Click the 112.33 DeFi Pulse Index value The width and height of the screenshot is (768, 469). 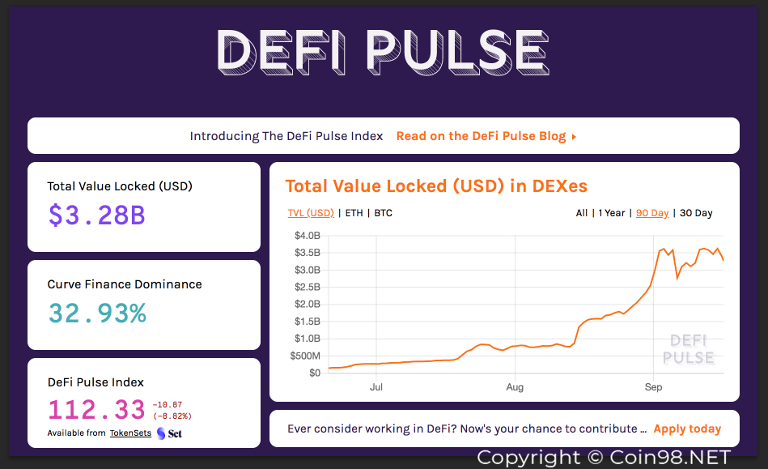click(x=96, y=410)
